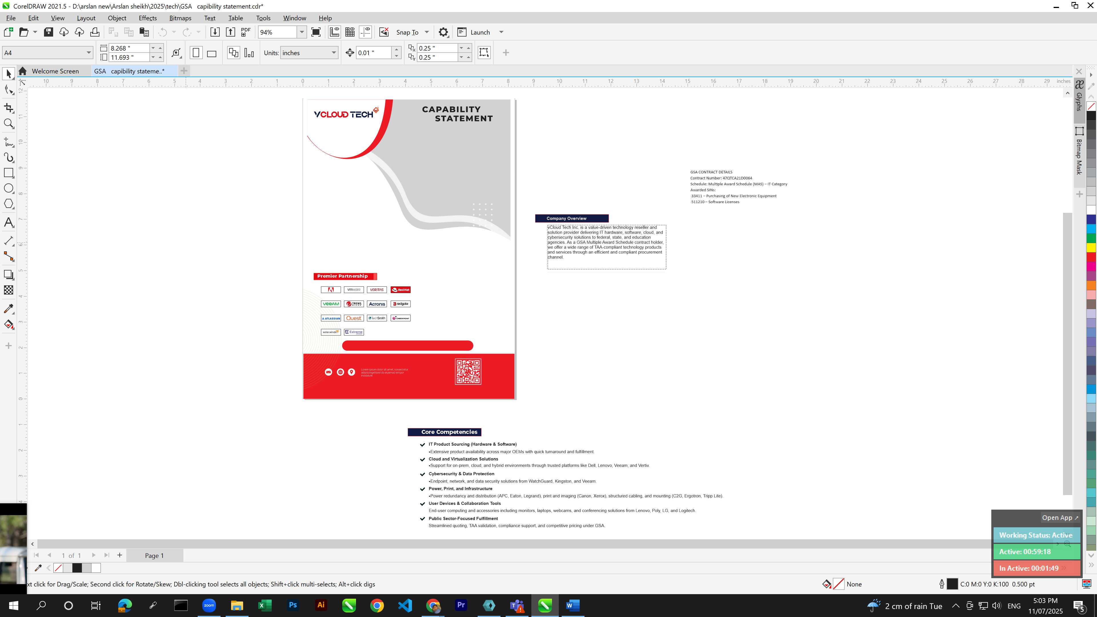Select the Interactive Fill tool
The image size is (1097, 617).
(x=9, y=324)
